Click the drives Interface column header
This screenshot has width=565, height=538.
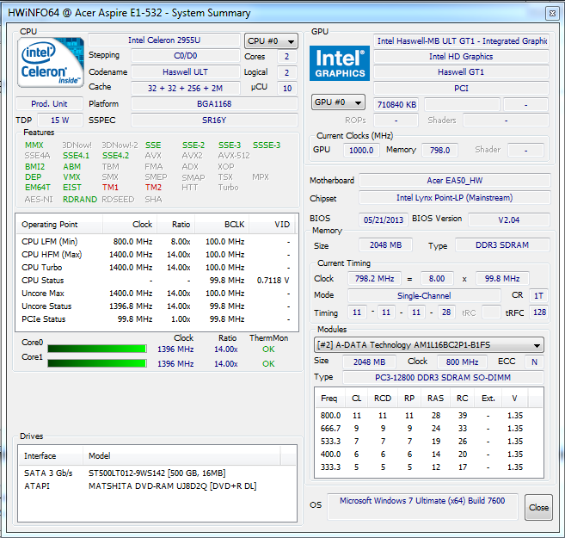51,455
